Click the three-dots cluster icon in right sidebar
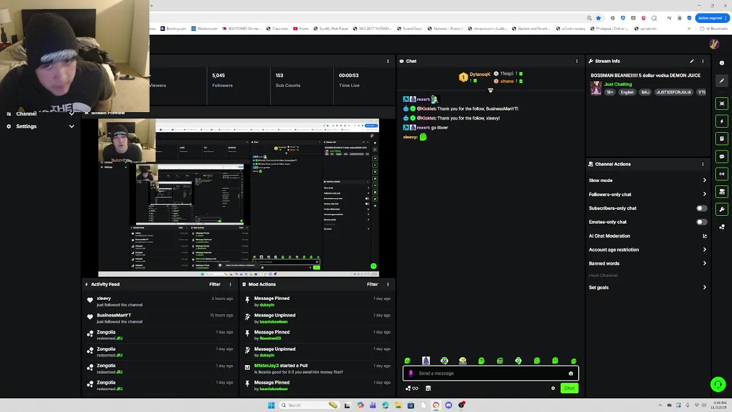732x412 pixels. [722, 227]
